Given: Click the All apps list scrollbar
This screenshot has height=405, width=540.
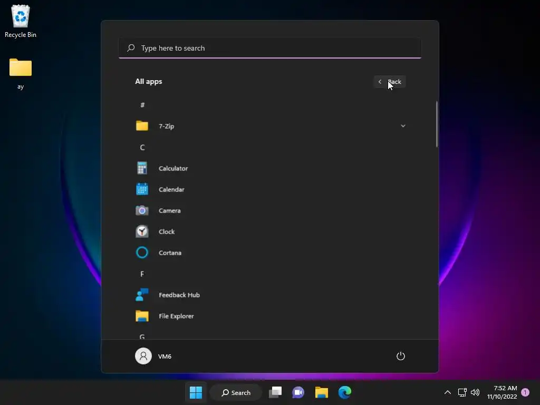Looking at the screenshot, I should [x=437, y=124].
